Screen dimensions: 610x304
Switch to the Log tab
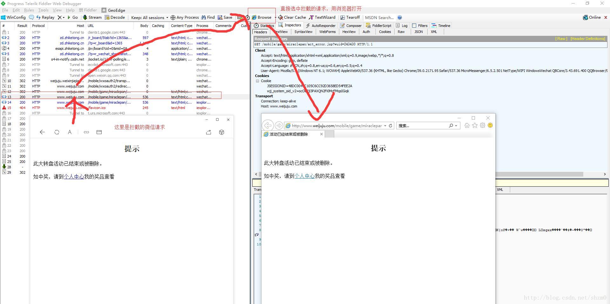pyautogui.click(x=402, y=26)
